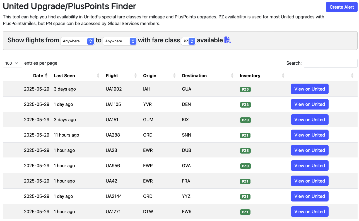Click the page title United Upgrade/PlusPoints Finder
The height and width of the screenshot is (221, 359).
coord(69,6)
